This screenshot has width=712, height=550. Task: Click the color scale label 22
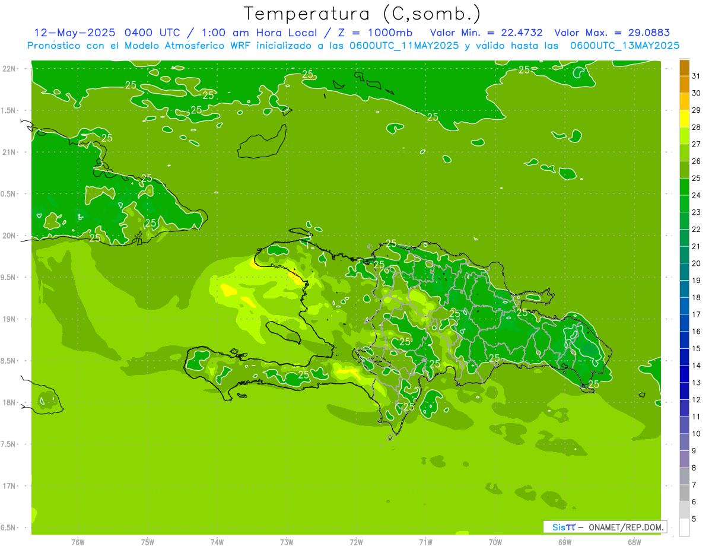[x=696, y=230]
